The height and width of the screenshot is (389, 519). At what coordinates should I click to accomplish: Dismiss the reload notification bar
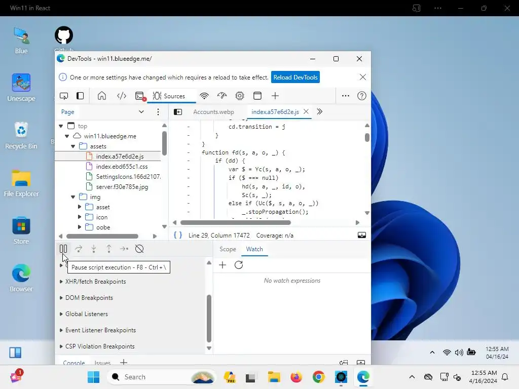click(x=363, y=77)
